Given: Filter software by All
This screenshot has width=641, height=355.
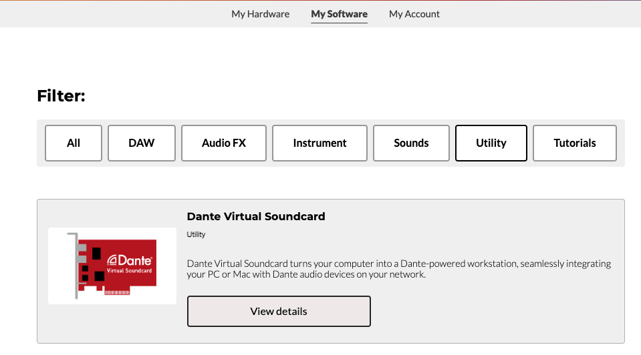Looking at the screenshot, I should pos(74,143).
